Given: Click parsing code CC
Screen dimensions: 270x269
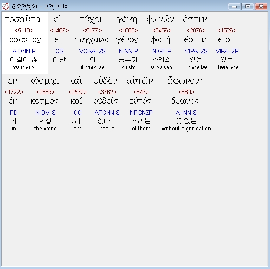Looking at the screenshot, I should coord(78,113).
